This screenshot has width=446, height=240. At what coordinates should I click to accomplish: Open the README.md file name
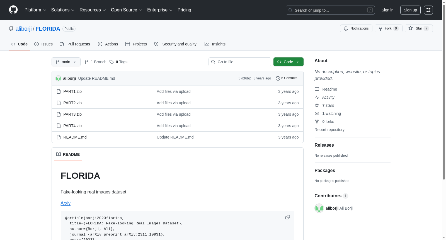click(x=75, y=137)
